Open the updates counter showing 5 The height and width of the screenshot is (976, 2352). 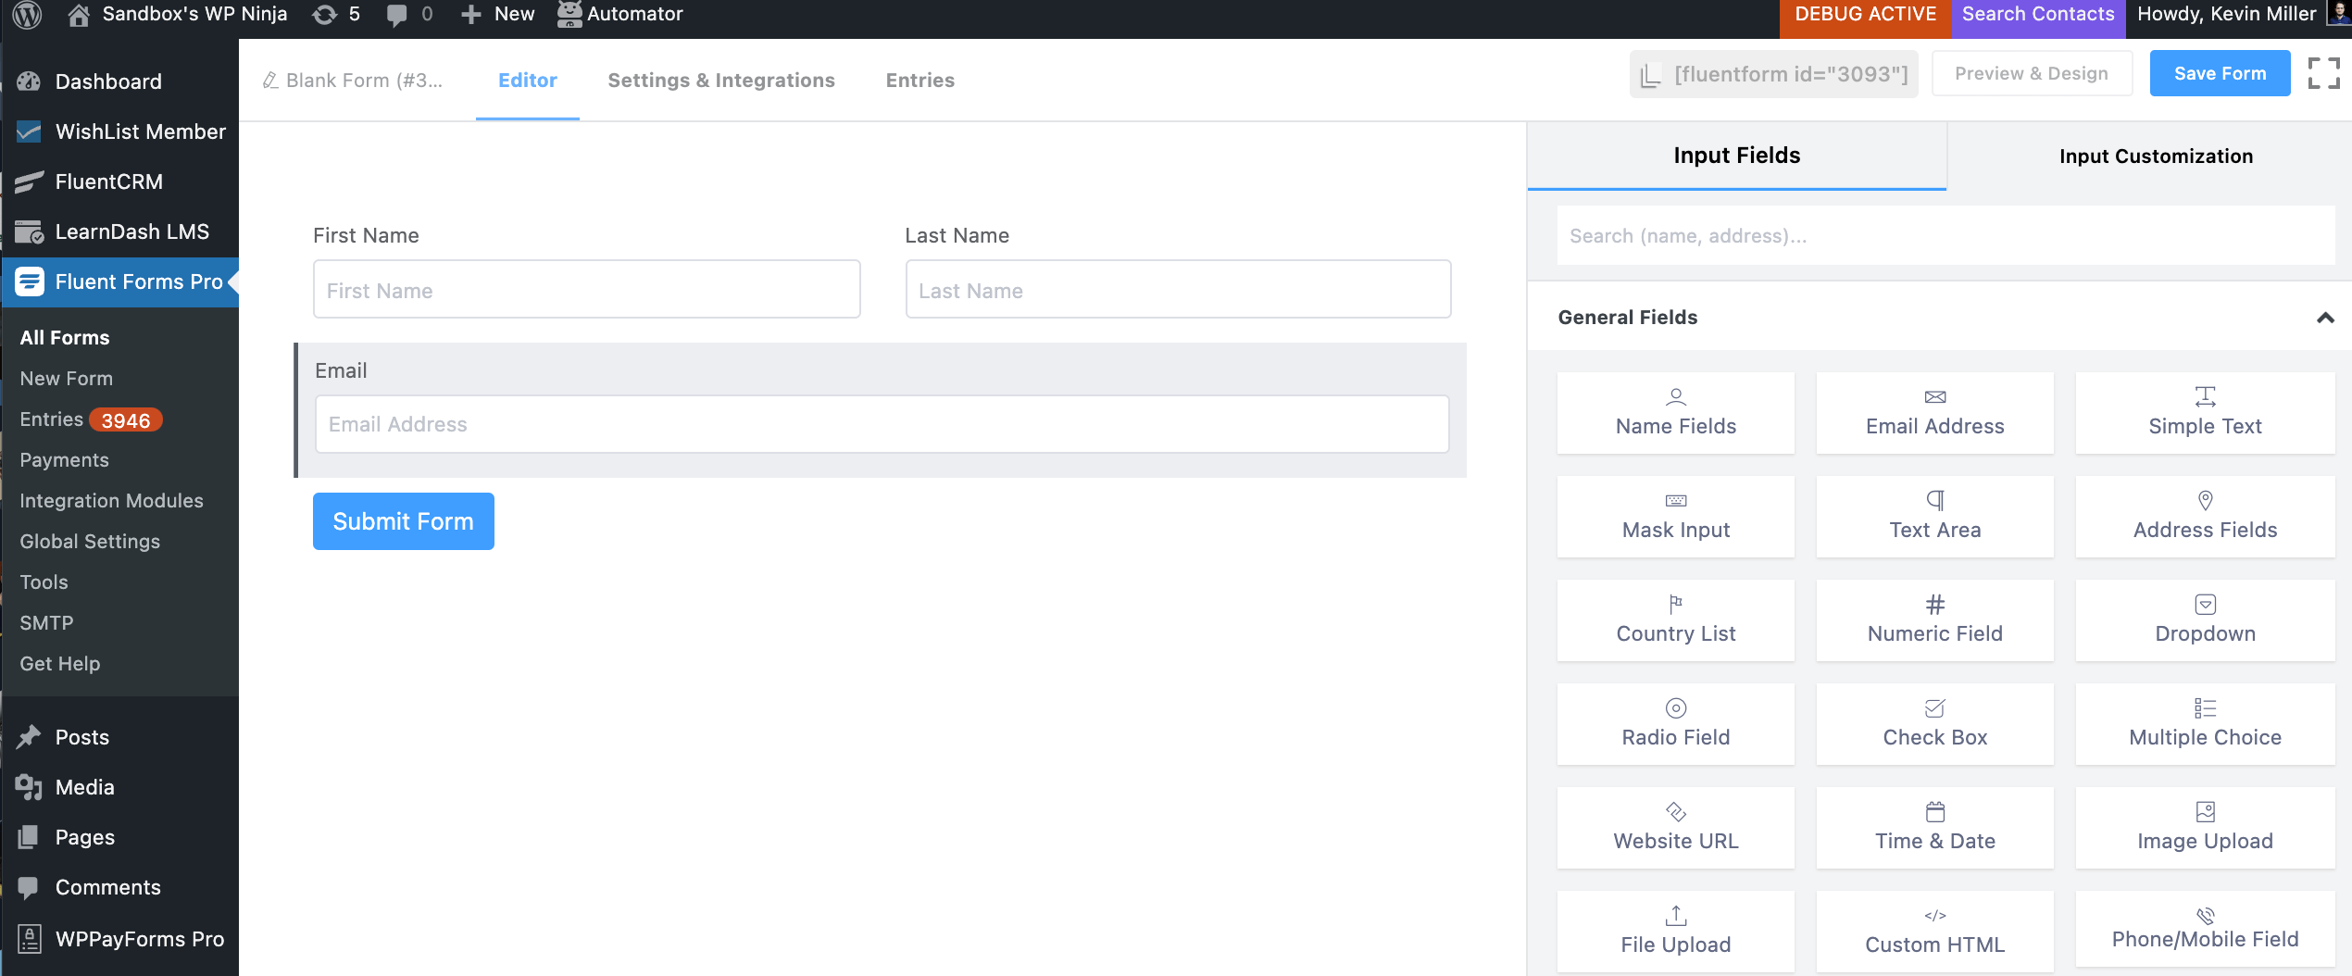point(335,14)
